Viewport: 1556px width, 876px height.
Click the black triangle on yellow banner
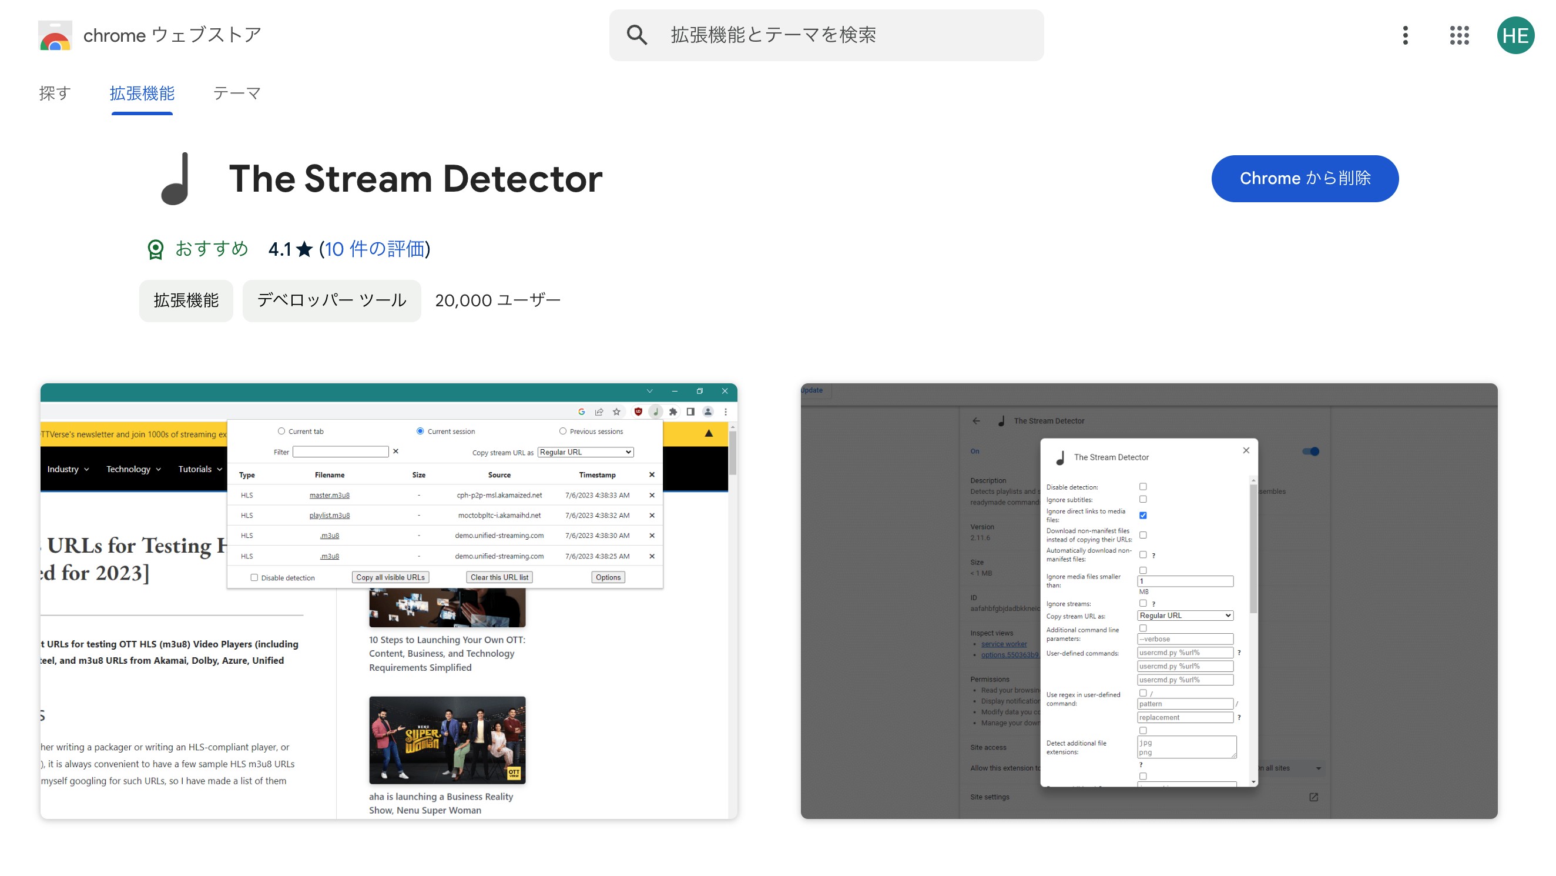click(709, 433)
